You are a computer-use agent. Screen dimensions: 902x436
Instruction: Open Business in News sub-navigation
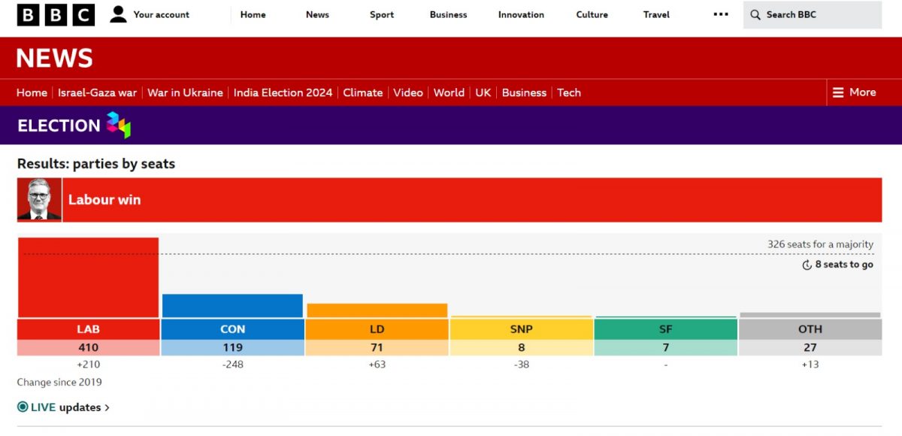(524, 92)
